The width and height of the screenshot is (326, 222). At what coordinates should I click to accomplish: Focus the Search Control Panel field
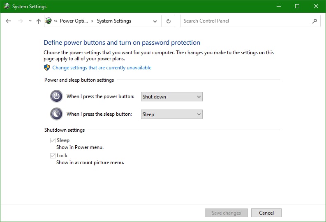pos(250,21)
